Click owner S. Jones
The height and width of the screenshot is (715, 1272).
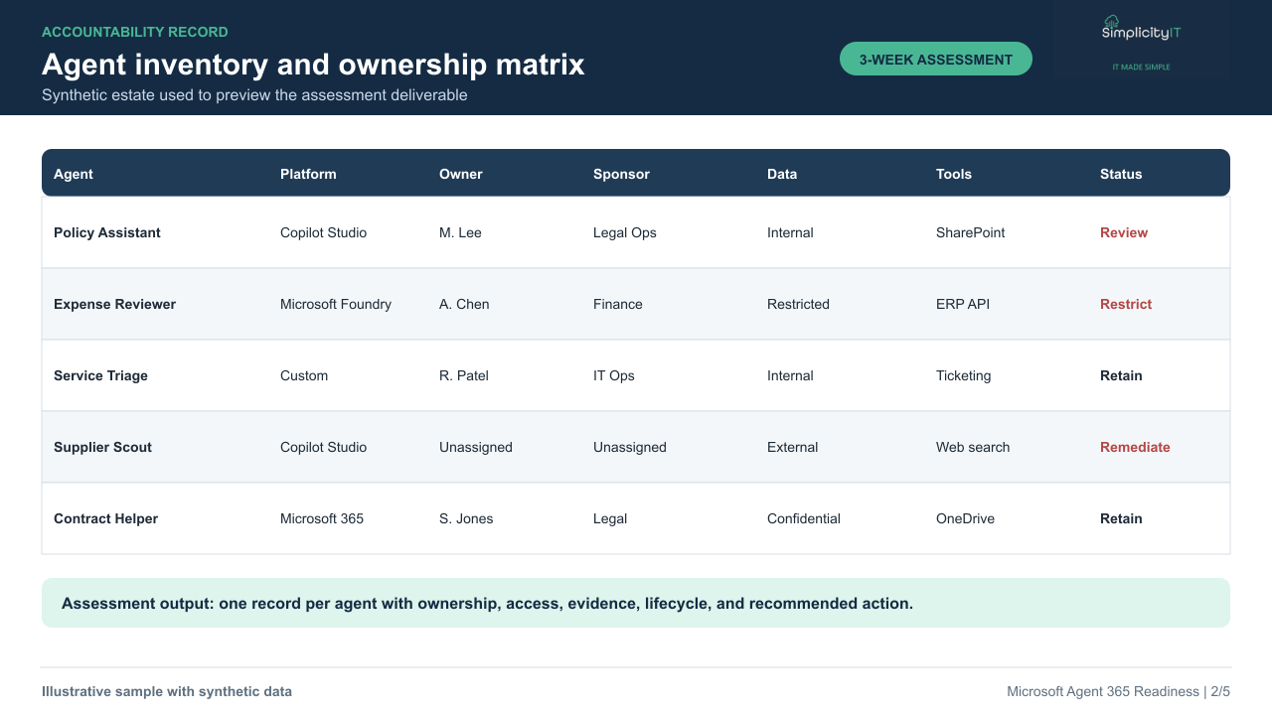(466, 518)
